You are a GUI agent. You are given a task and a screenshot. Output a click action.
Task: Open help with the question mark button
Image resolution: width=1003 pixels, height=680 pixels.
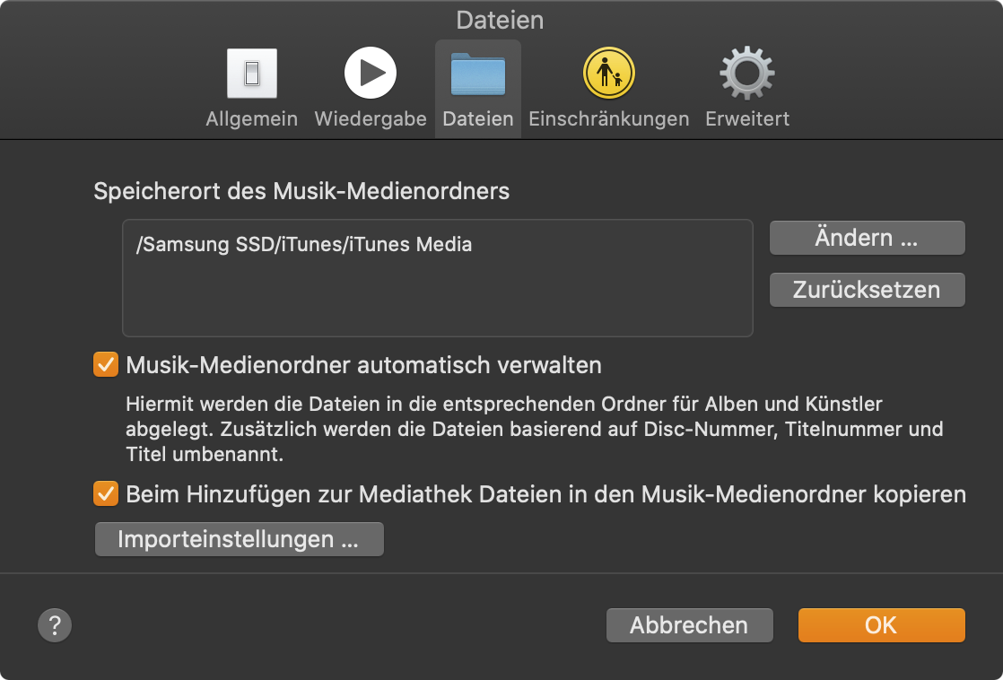tap(55, 625)
